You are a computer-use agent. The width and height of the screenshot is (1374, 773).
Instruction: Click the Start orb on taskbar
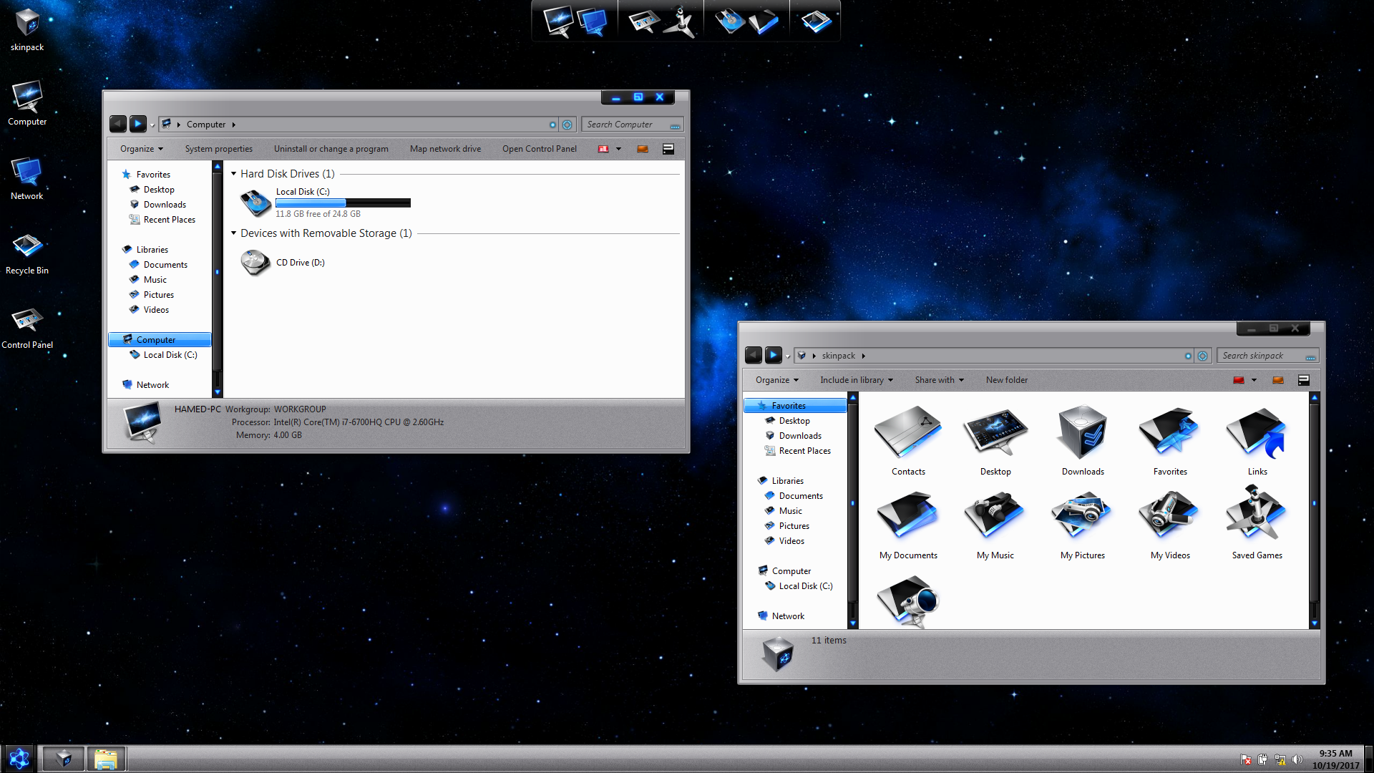pyautogui.click(x=19, y=759)
